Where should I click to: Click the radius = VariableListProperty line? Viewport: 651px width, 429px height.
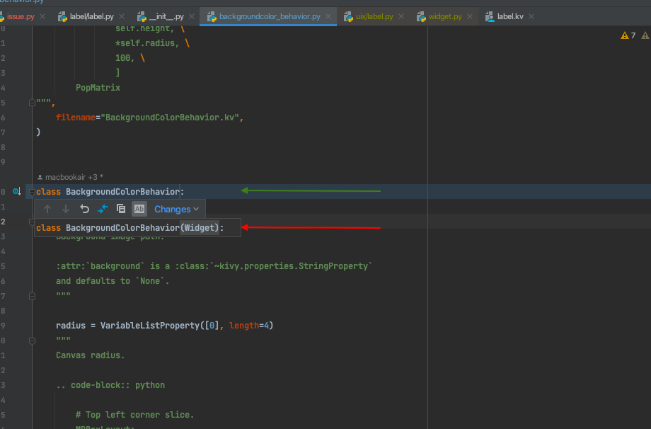164,326
